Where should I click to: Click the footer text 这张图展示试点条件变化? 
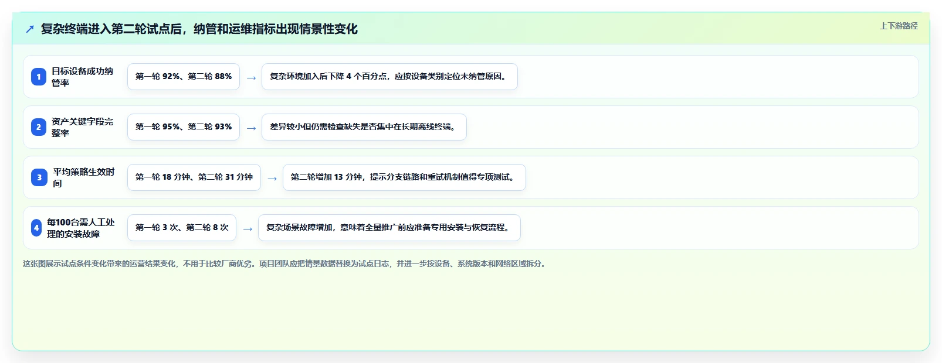coord(286,264)
